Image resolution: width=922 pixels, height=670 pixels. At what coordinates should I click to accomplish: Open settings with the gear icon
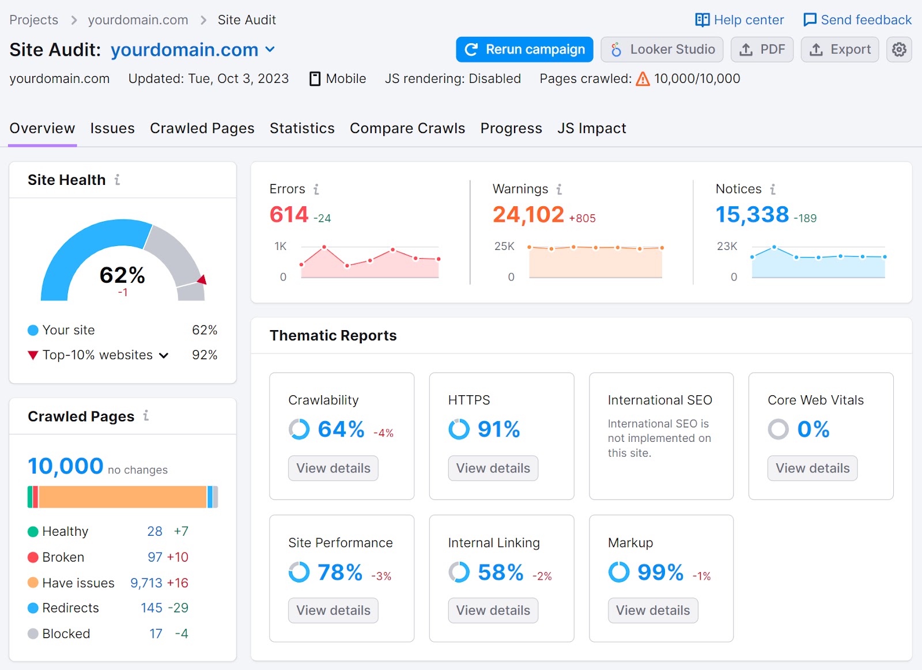click(898, 50)
